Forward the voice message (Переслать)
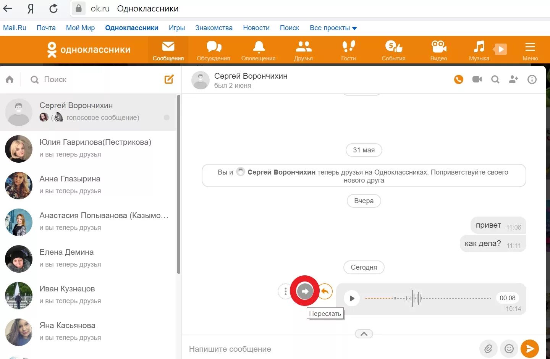 [305, 291]
